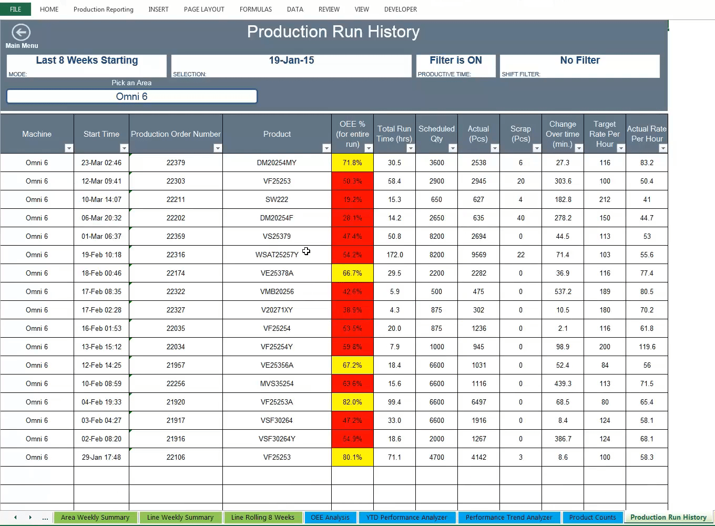
Task: Click the filter icon on Actual Rate Per Hour
Action: tap(663, 148)
